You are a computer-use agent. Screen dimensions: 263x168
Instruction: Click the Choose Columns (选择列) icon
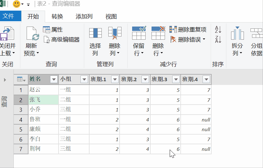pos(95,33)
